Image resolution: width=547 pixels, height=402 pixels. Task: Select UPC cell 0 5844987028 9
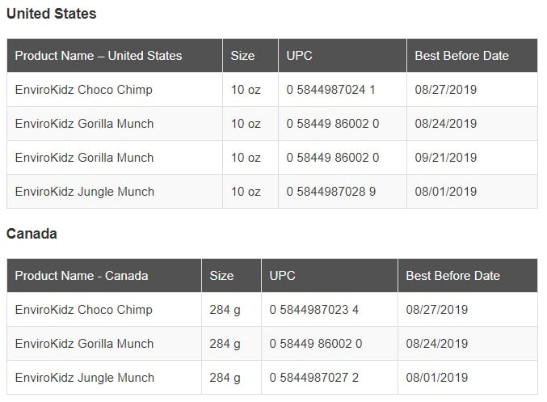(x=330, y=192)
